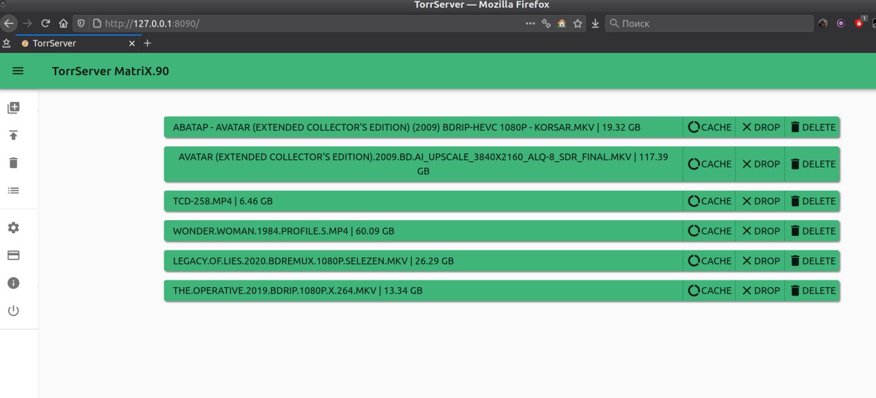Open the playlist list sidebar icon

pos(14,191)
